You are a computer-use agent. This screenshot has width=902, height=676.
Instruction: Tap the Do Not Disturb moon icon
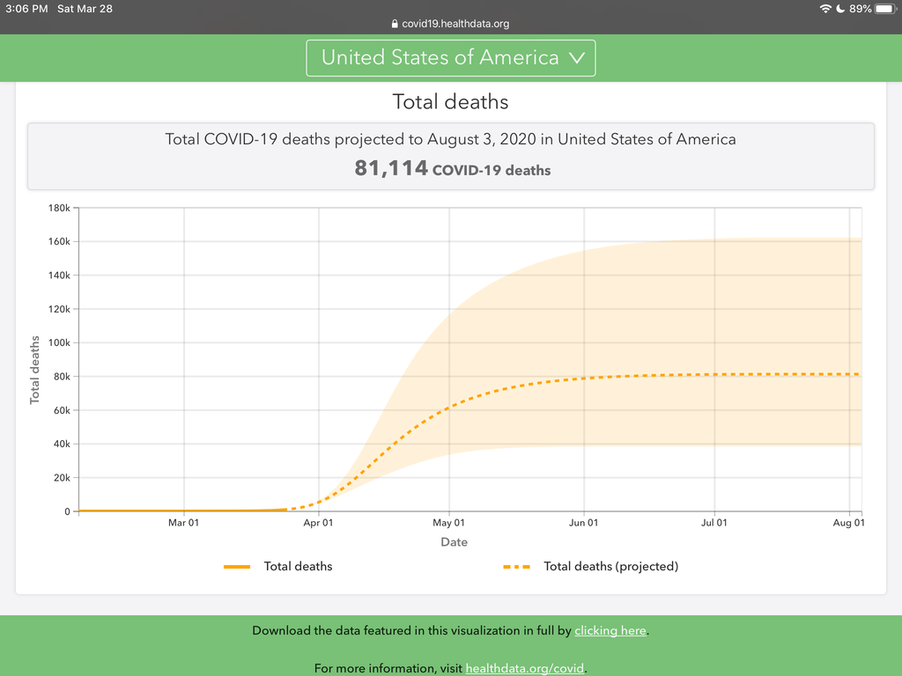pyautogui.click(x=841, y=9)
